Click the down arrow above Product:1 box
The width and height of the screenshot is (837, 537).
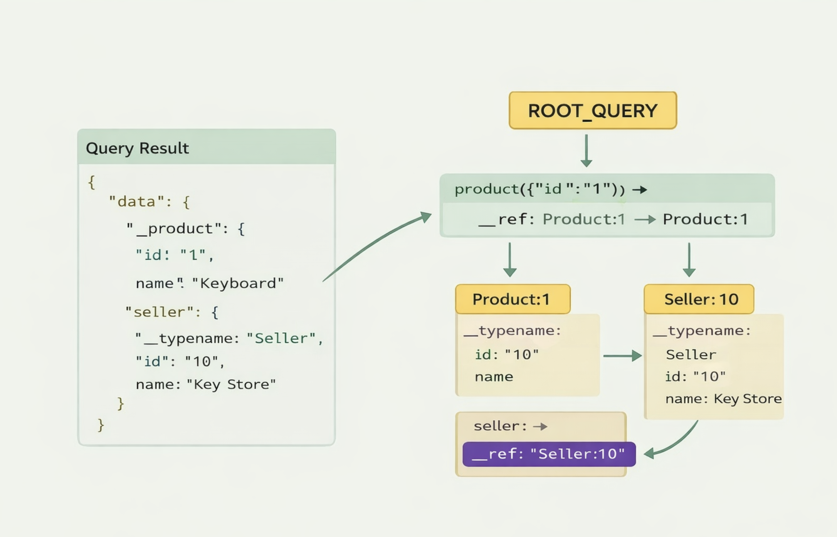(x=510, y=260)
